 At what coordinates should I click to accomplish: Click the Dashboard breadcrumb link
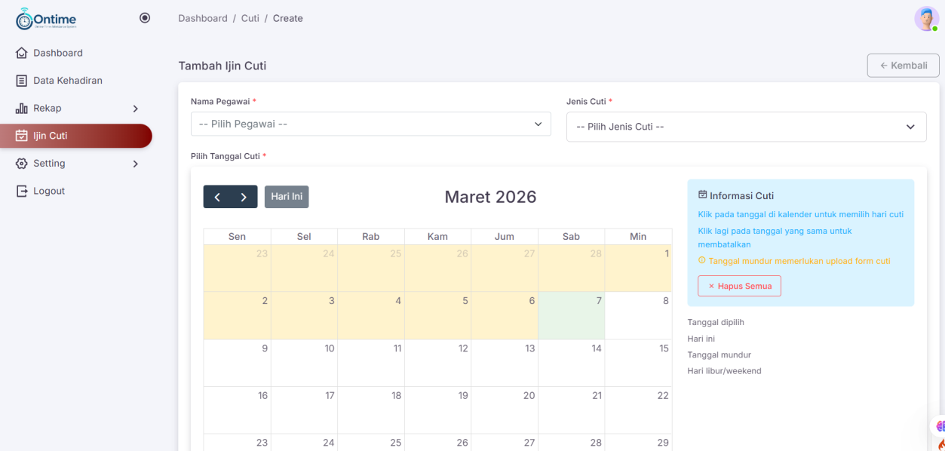[x=202, y=18]
